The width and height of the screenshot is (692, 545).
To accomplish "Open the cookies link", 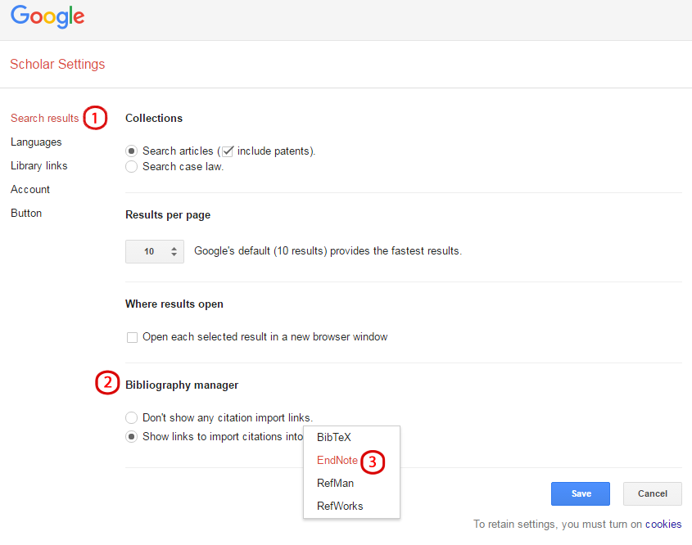I will click(x=663, y=525).
